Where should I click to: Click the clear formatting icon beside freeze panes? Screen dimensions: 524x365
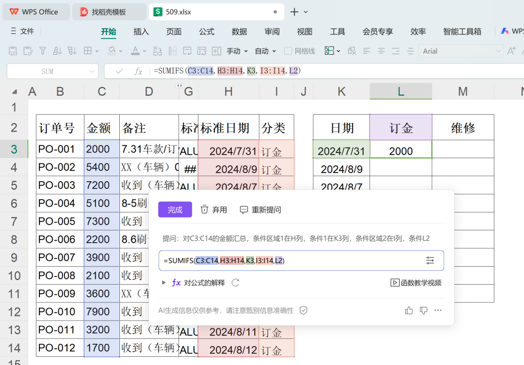coord(352,51)
